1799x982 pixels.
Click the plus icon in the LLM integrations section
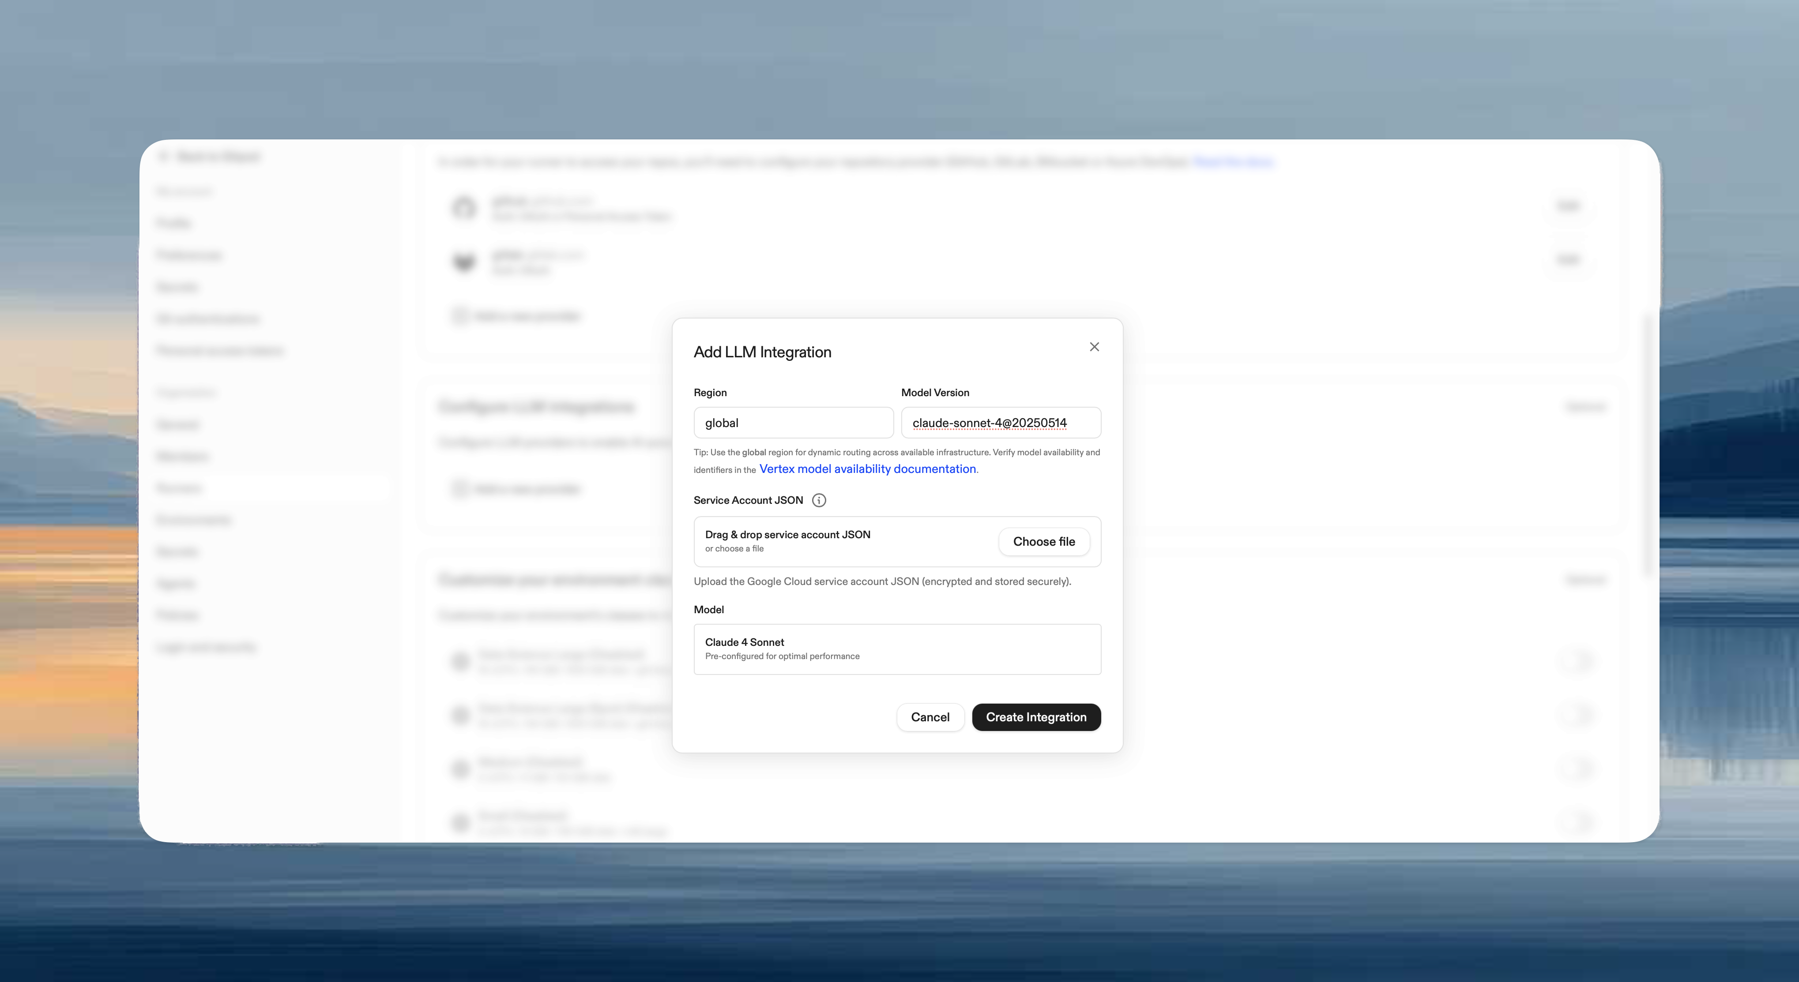(x=459, y=488)
